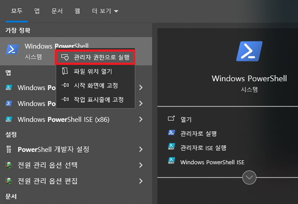Expand the PowerShell 개발자 설정 chevron
The width and height of the screenshot is (298, 204).
click(141, 149)
